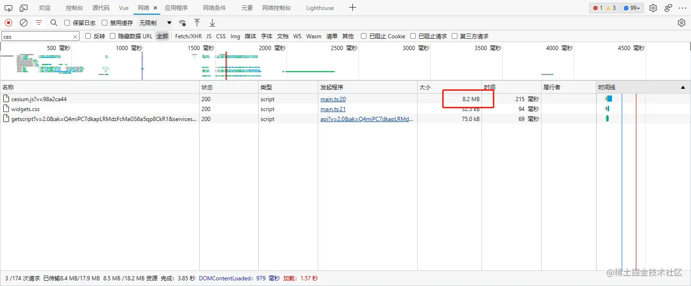This screenshot has width=691, height=286.
Task: Filter by 清单 requests
Action: pos(332,36)
